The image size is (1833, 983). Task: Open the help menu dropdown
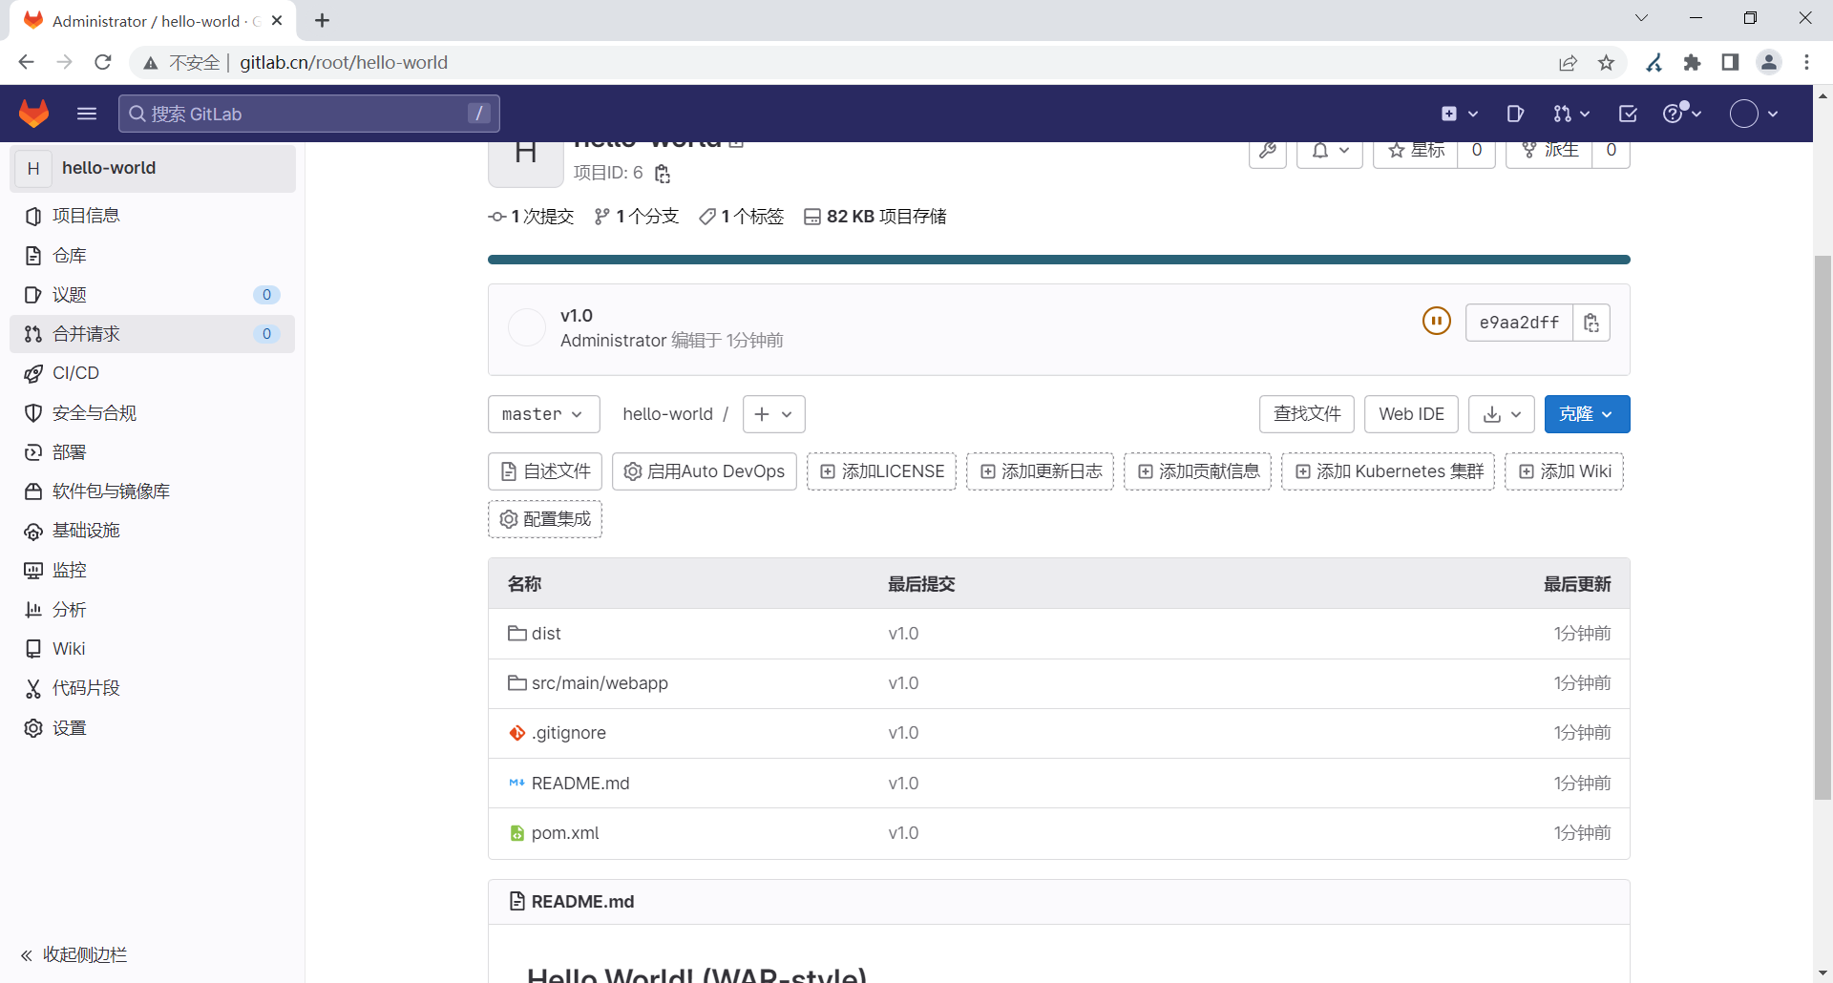[x=1682, y=114]
